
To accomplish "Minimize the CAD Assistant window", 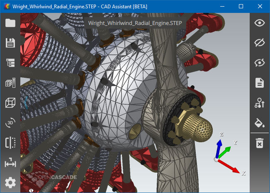I will click(222, 7).
